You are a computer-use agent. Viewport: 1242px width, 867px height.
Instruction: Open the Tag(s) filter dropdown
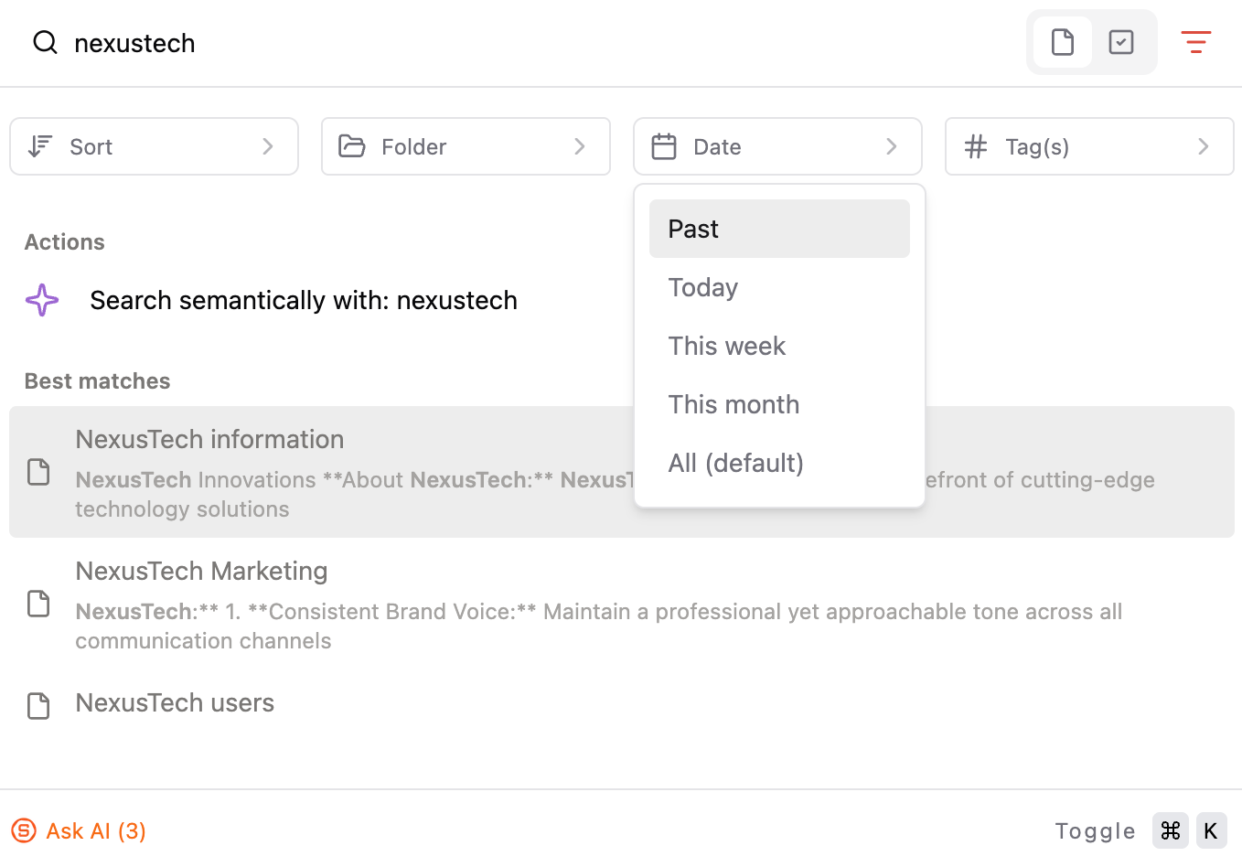point(1089,146)
